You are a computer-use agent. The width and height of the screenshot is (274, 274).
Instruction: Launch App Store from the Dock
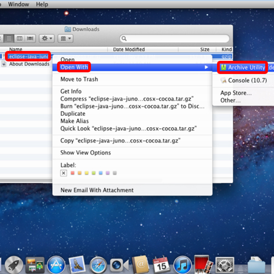56,265
